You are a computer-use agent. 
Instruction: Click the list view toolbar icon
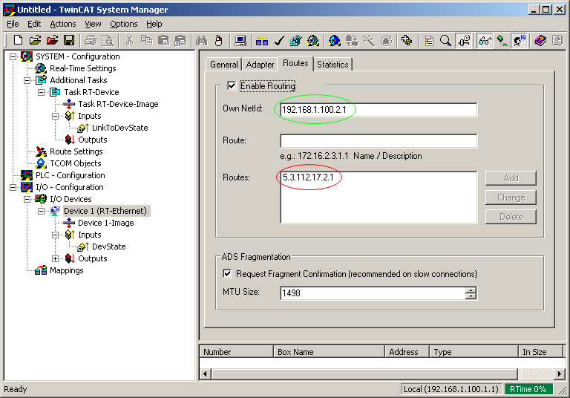coord(429,40)
